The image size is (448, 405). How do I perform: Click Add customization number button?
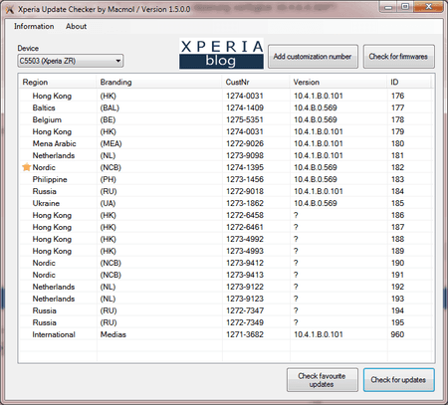pos(313,57)
